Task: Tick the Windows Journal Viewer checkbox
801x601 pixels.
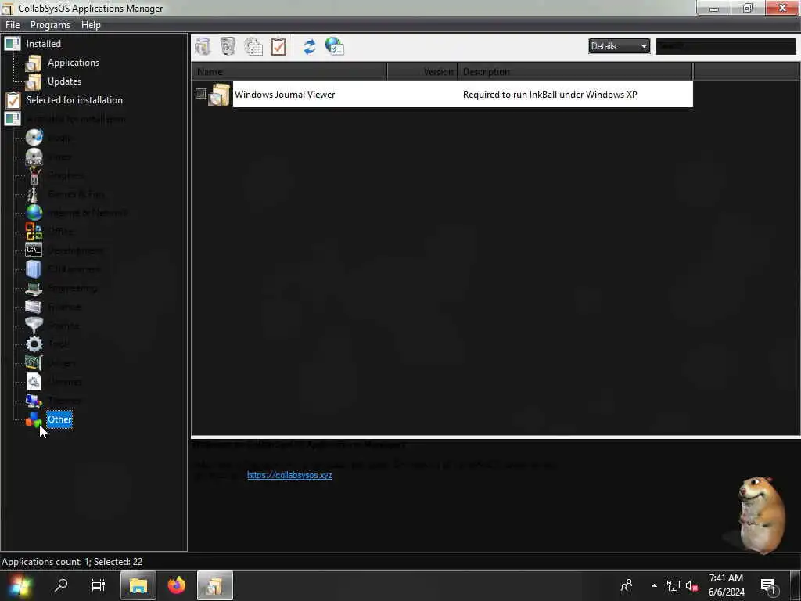Action: [201, 94]
